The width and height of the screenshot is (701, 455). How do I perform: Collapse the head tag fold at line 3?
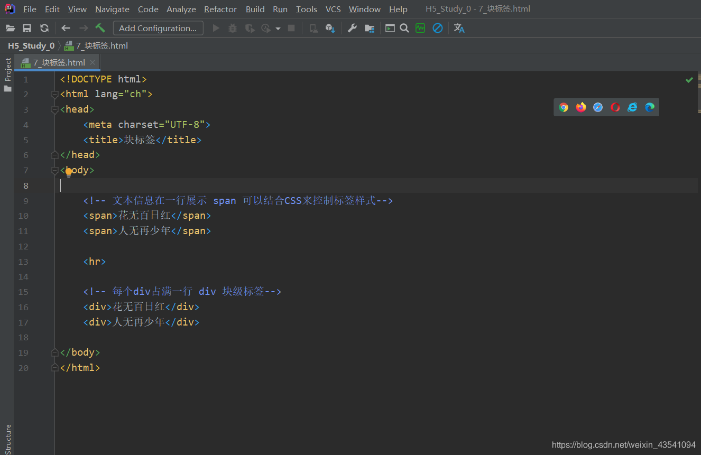point(54,109)
